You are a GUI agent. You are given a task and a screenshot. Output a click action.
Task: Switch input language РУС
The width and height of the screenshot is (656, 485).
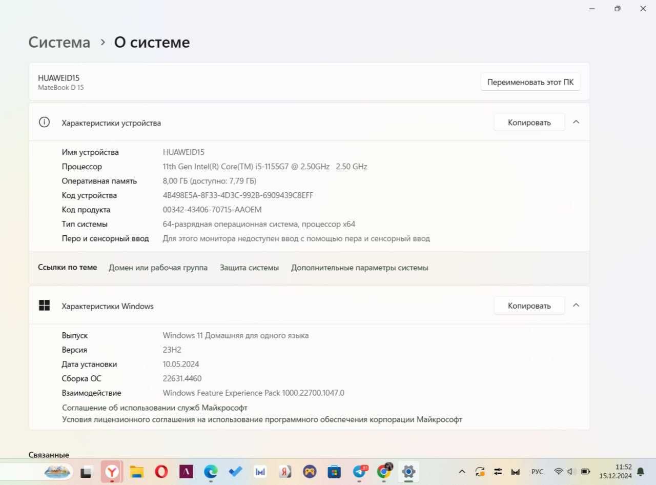pos(537,472)
